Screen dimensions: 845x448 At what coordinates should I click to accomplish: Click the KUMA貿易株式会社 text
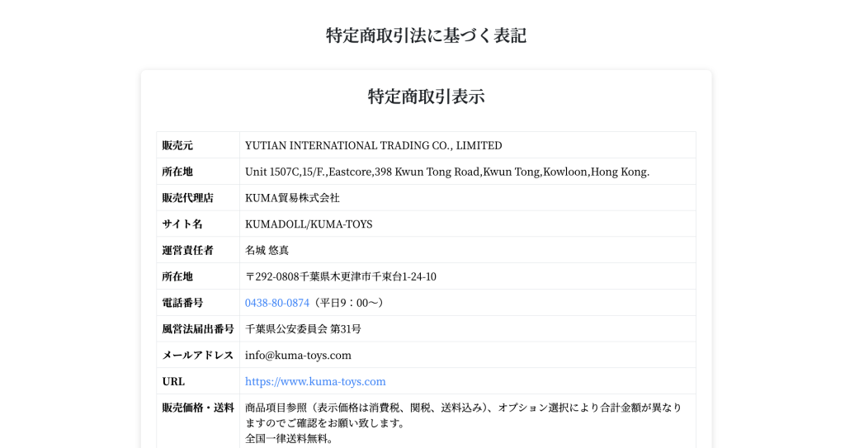coord(292,198)
